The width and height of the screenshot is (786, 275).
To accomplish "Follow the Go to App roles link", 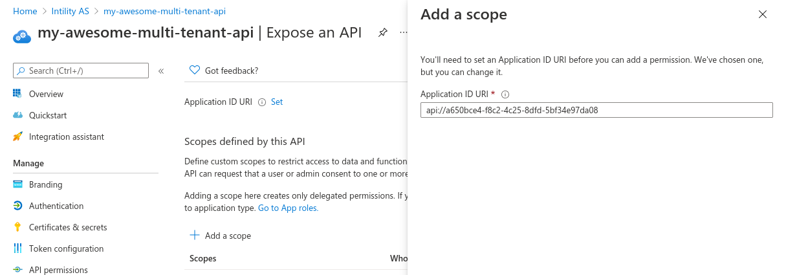I will click(x=288, y=208).
